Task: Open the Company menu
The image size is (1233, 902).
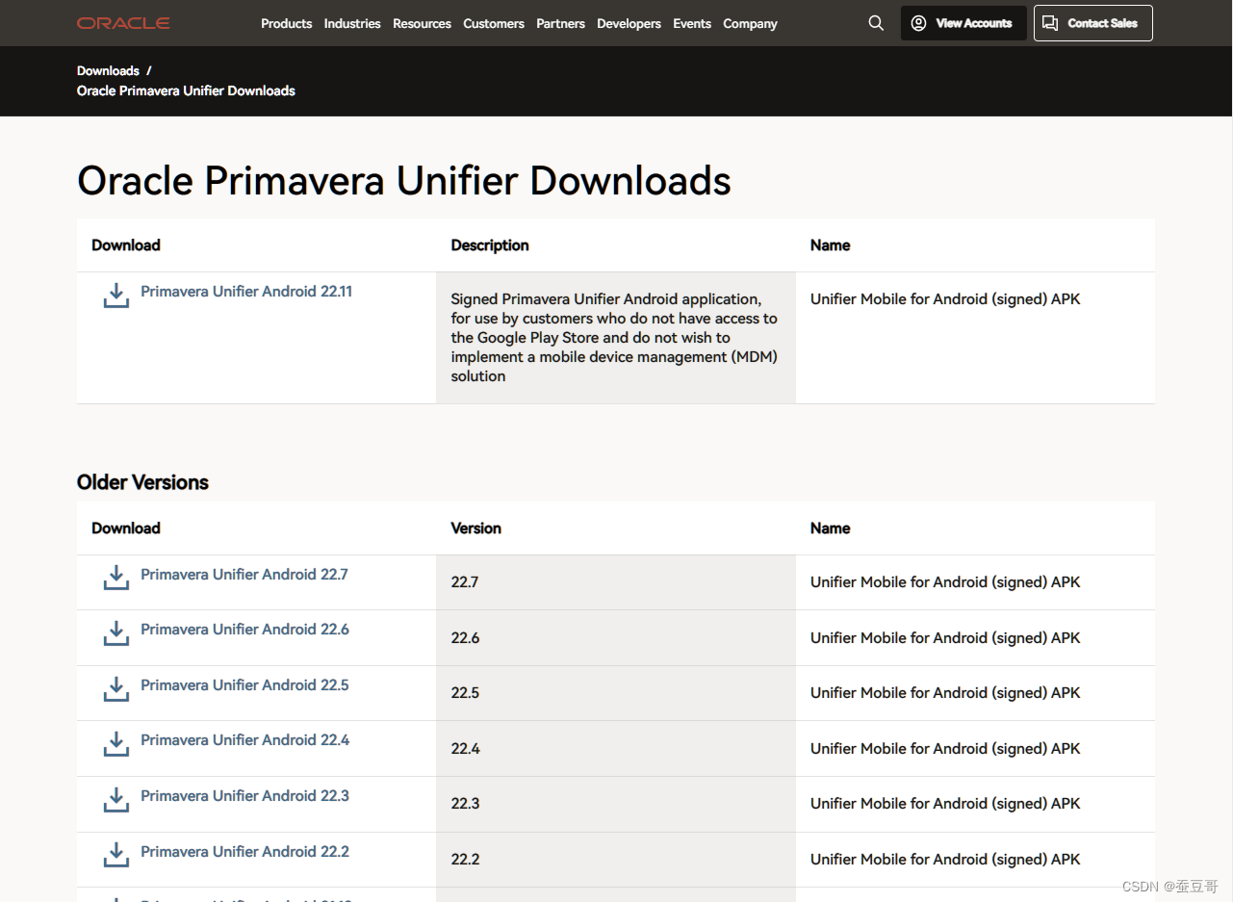Action: pos(750,23)
